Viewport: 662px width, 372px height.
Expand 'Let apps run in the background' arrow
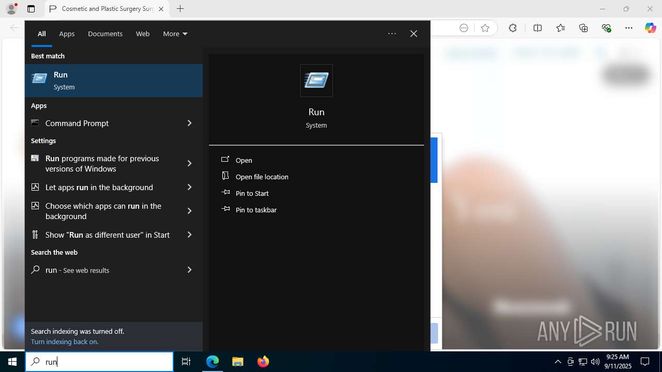(x=189, y=187)
